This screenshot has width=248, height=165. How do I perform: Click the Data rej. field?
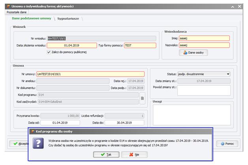coord(136,81)
